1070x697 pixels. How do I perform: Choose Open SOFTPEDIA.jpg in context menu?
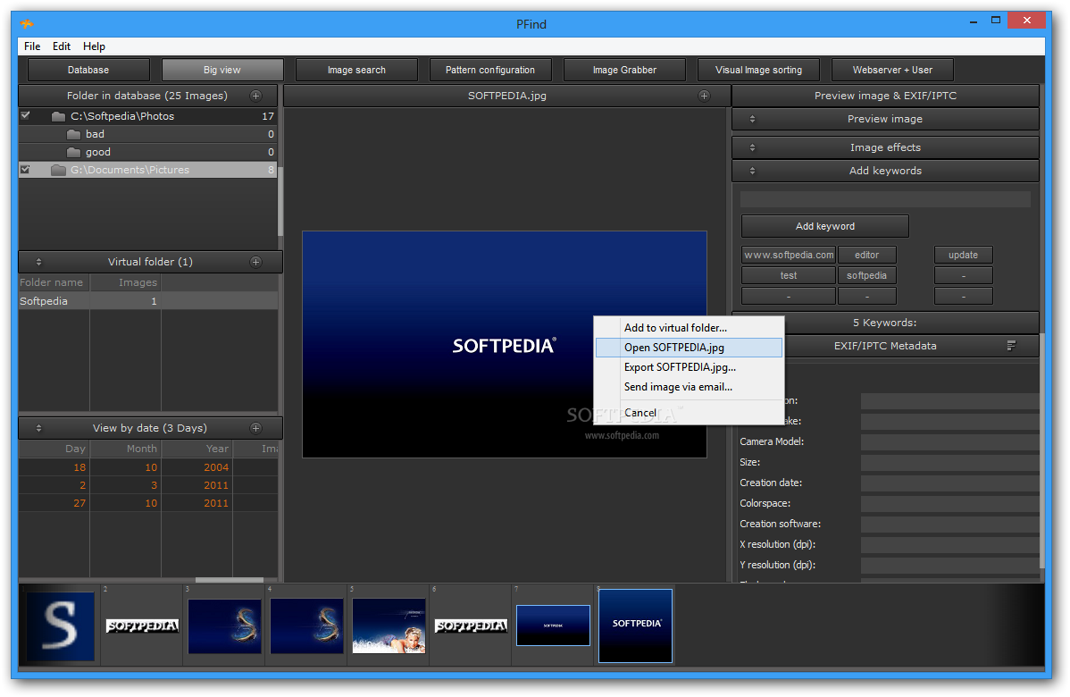pyautogui.click(x=689, y=348)
